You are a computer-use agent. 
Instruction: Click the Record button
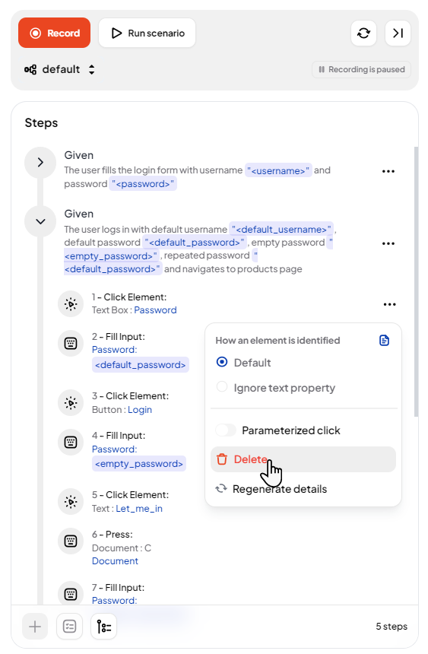coord(54,33)
